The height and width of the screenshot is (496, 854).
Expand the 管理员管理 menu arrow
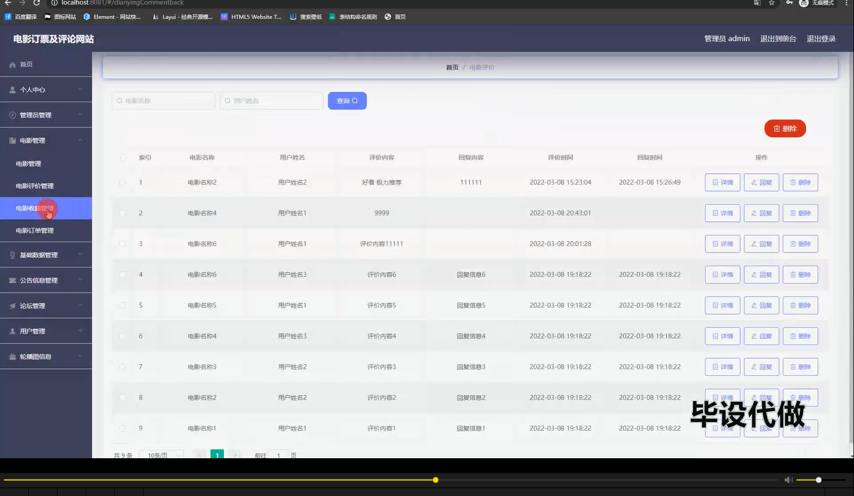click(81, 114)
